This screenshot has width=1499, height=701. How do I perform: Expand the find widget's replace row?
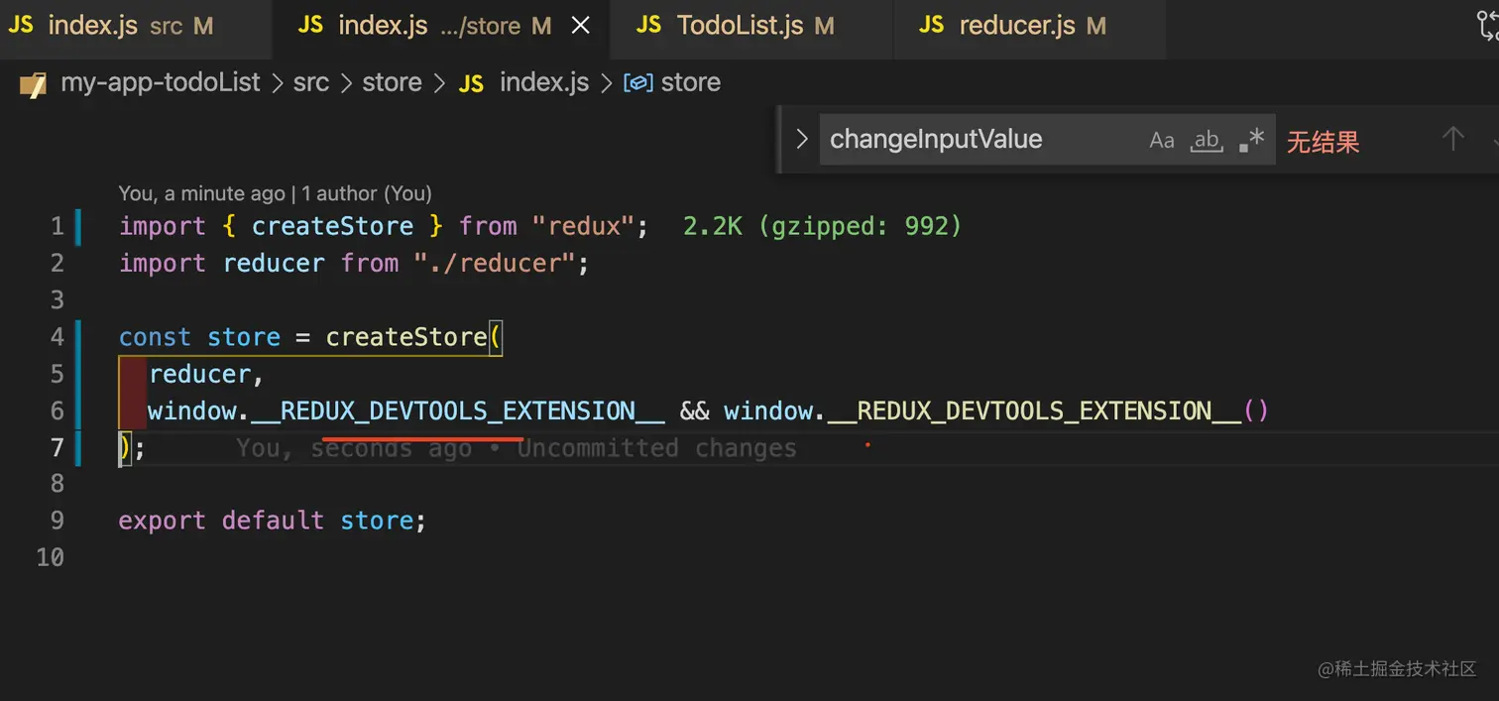coord(802,139)
